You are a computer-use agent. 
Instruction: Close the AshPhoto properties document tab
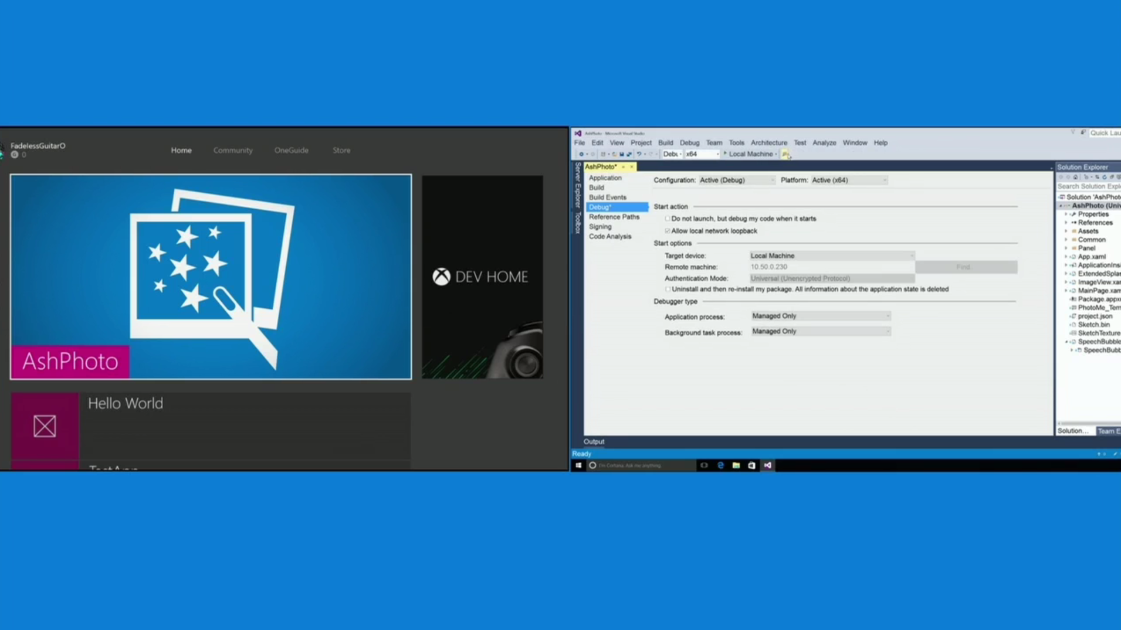(x=632, y=167)
